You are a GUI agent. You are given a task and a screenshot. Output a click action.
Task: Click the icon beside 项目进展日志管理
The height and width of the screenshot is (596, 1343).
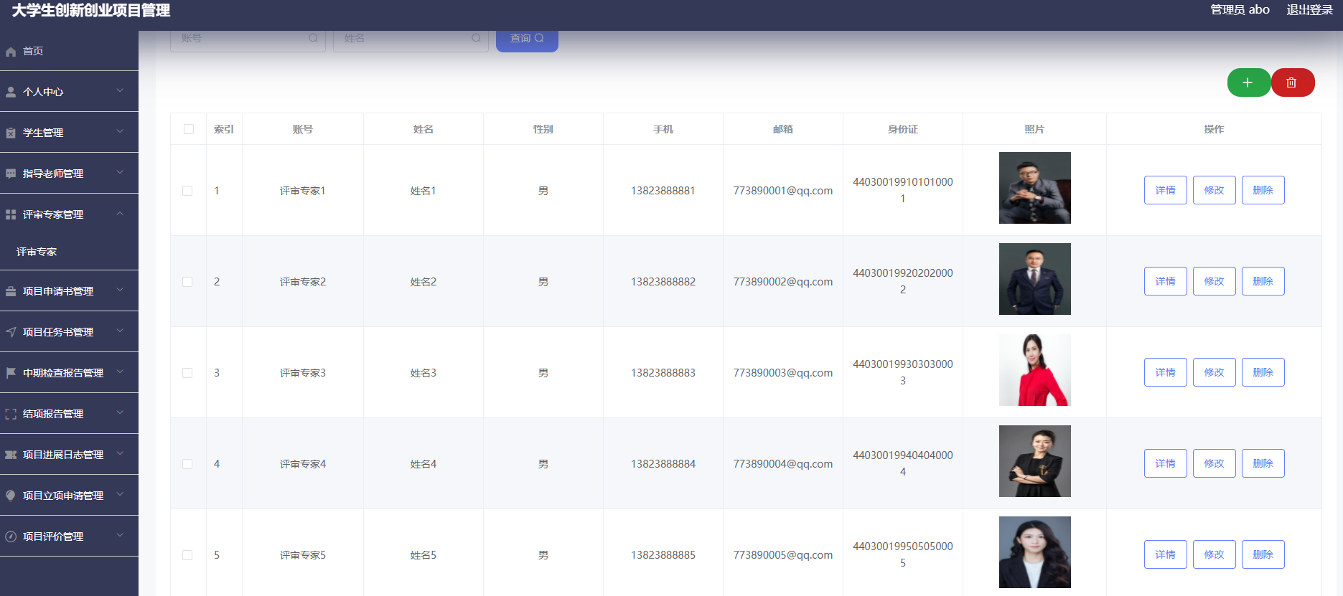[x=11, y=455]
